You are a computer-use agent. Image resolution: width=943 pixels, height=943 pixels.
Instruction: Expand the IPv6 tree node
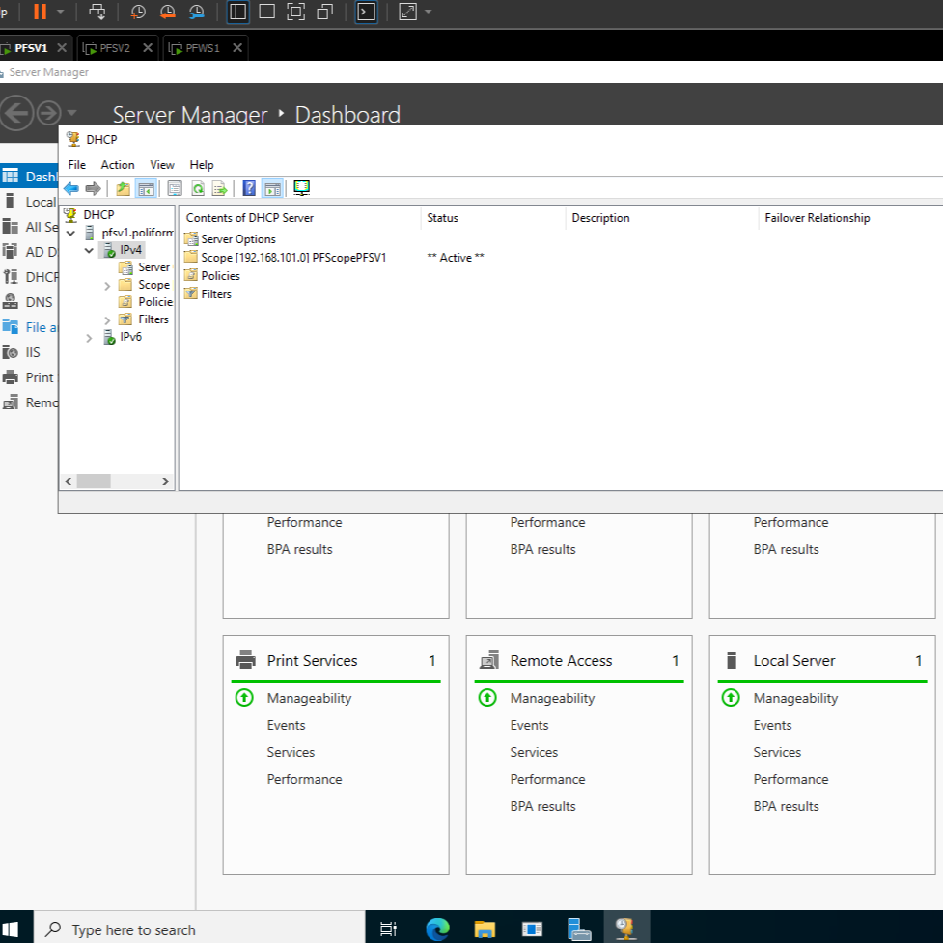90,338
